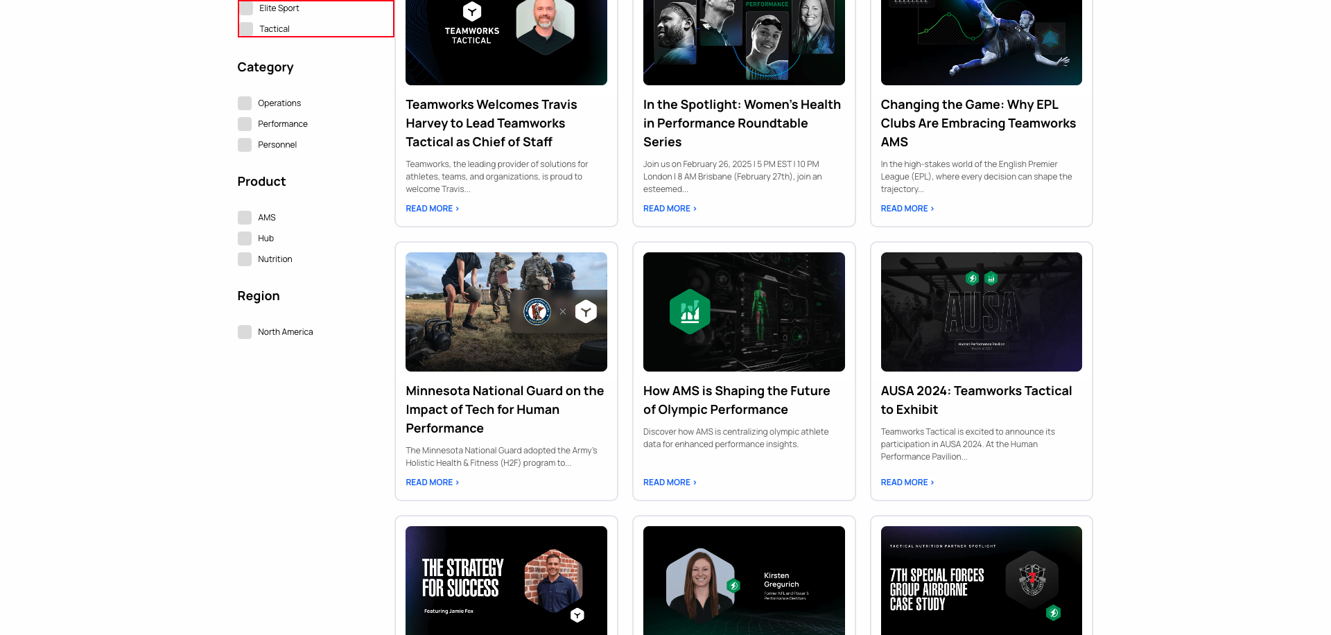The width and height of the screenshot is (1331, 635).
Task: Click the Minnesota National Guard seal emblem
Action: [x=536, y=311]
